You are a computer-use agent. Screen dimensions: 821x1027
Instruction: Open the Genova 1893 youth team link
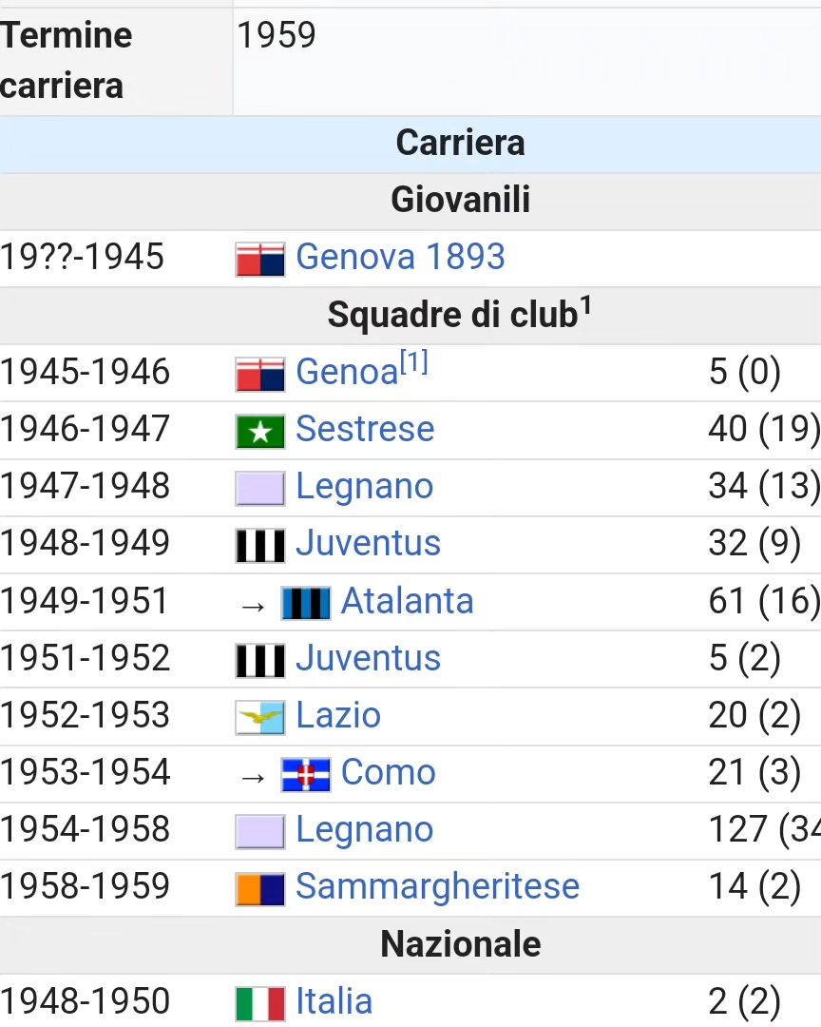click(x=400, y=257)
